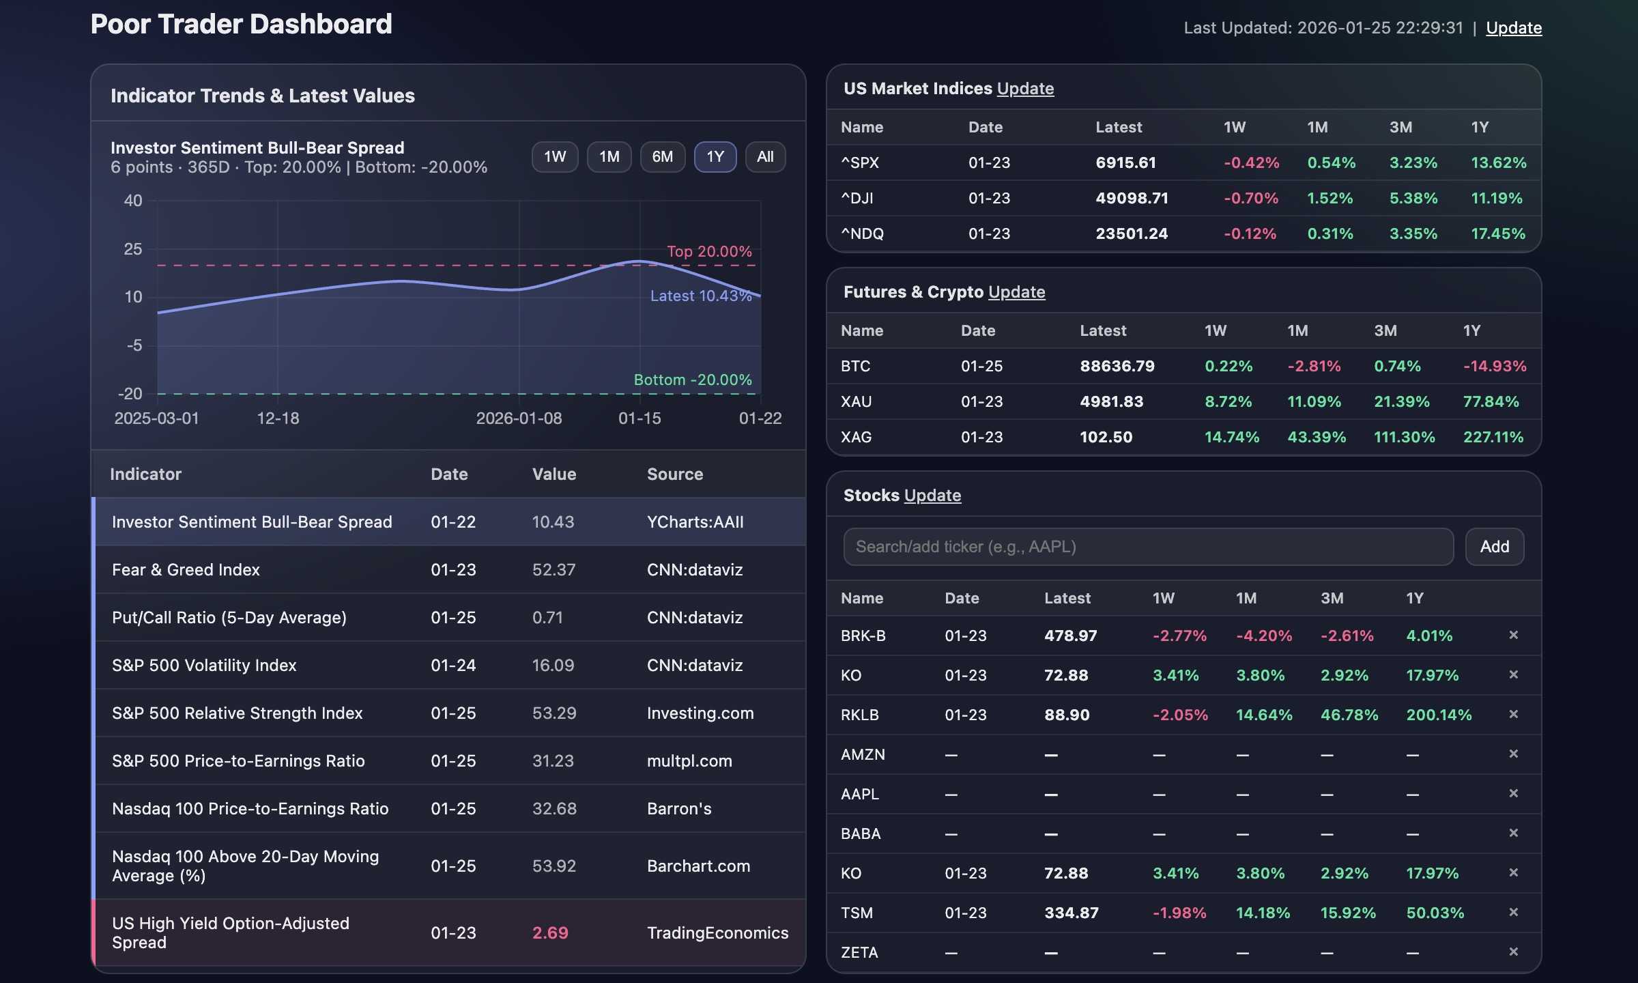
Task: Remove BRK-B from the stocks list
Action: (1513, 636)
